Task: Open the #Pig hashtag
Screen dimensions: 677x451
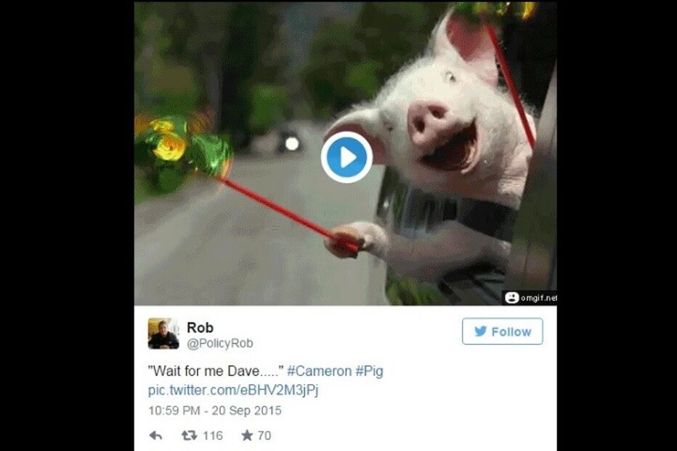Action: (x=369, y=371)
